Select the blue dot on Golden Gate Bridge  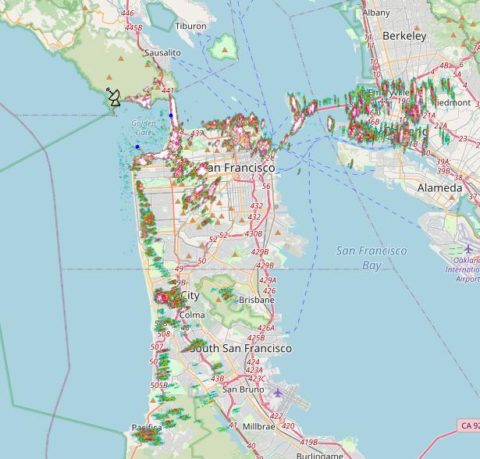click(x=171, y=116)
